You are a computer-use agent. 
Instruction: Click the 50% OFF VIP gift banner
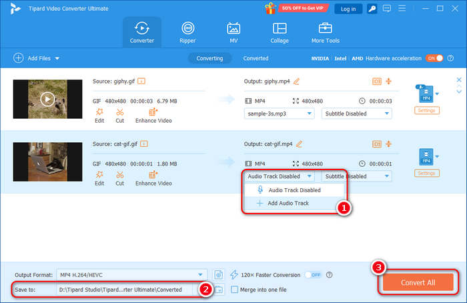[x=296, y=8]
